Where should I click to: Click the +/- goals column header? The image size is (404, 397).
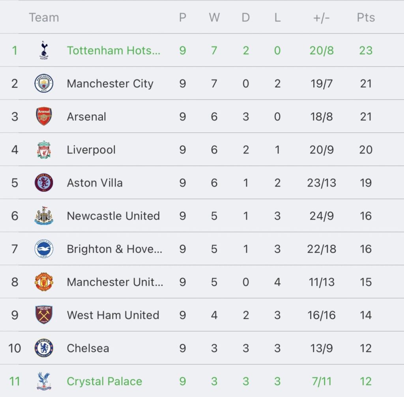click(321, 18)
